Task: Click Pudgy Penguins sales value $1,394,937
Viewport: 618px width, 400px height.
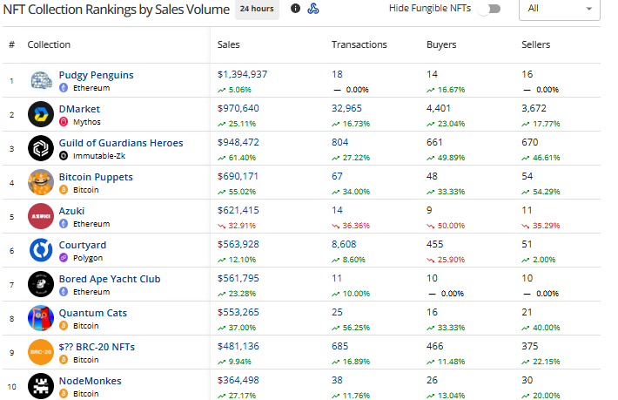Action: point(242,74)
